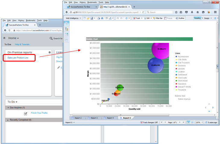Open the input controls side panel icon

pos(67,34)
